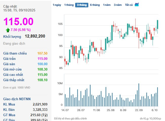This screenshot has height=121, width=165.
Task: Select the 1 ngày time range
Action: pos(57,5)
